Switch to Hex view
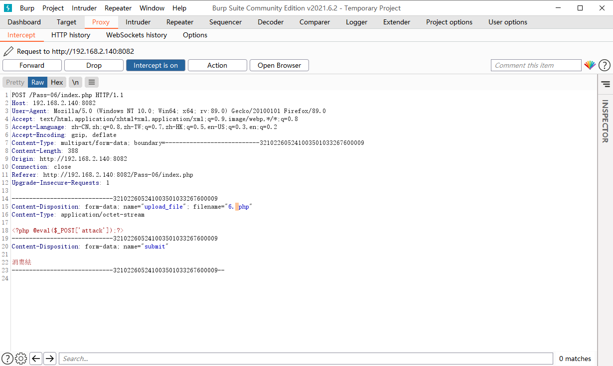Image resolution: width=613 pixels, height=366 pixels. point(57,82)
